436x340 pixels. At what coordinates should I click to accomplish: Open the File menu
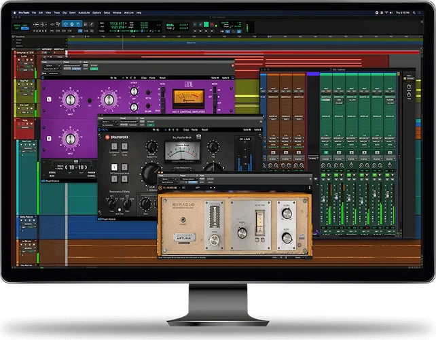click(x=35, y=13)
